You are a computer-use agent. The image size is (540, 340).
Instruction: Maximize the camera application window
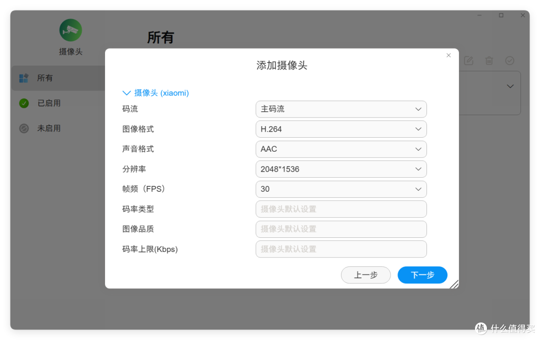(501, 15)
